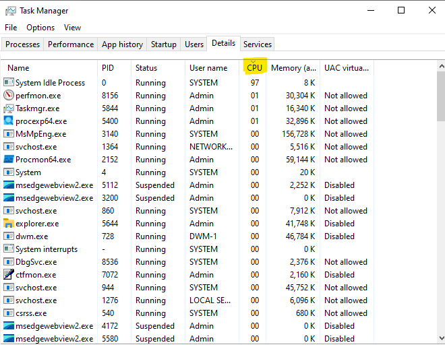Select the ctfmon.exe process name
The width and height of the screenshot is (445, 353).
[36, 275]
